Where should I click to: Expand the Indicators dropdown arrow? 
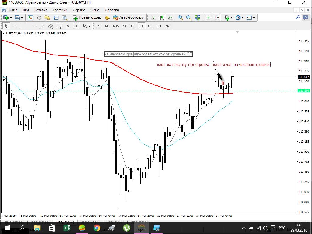[x=232, y=18]
